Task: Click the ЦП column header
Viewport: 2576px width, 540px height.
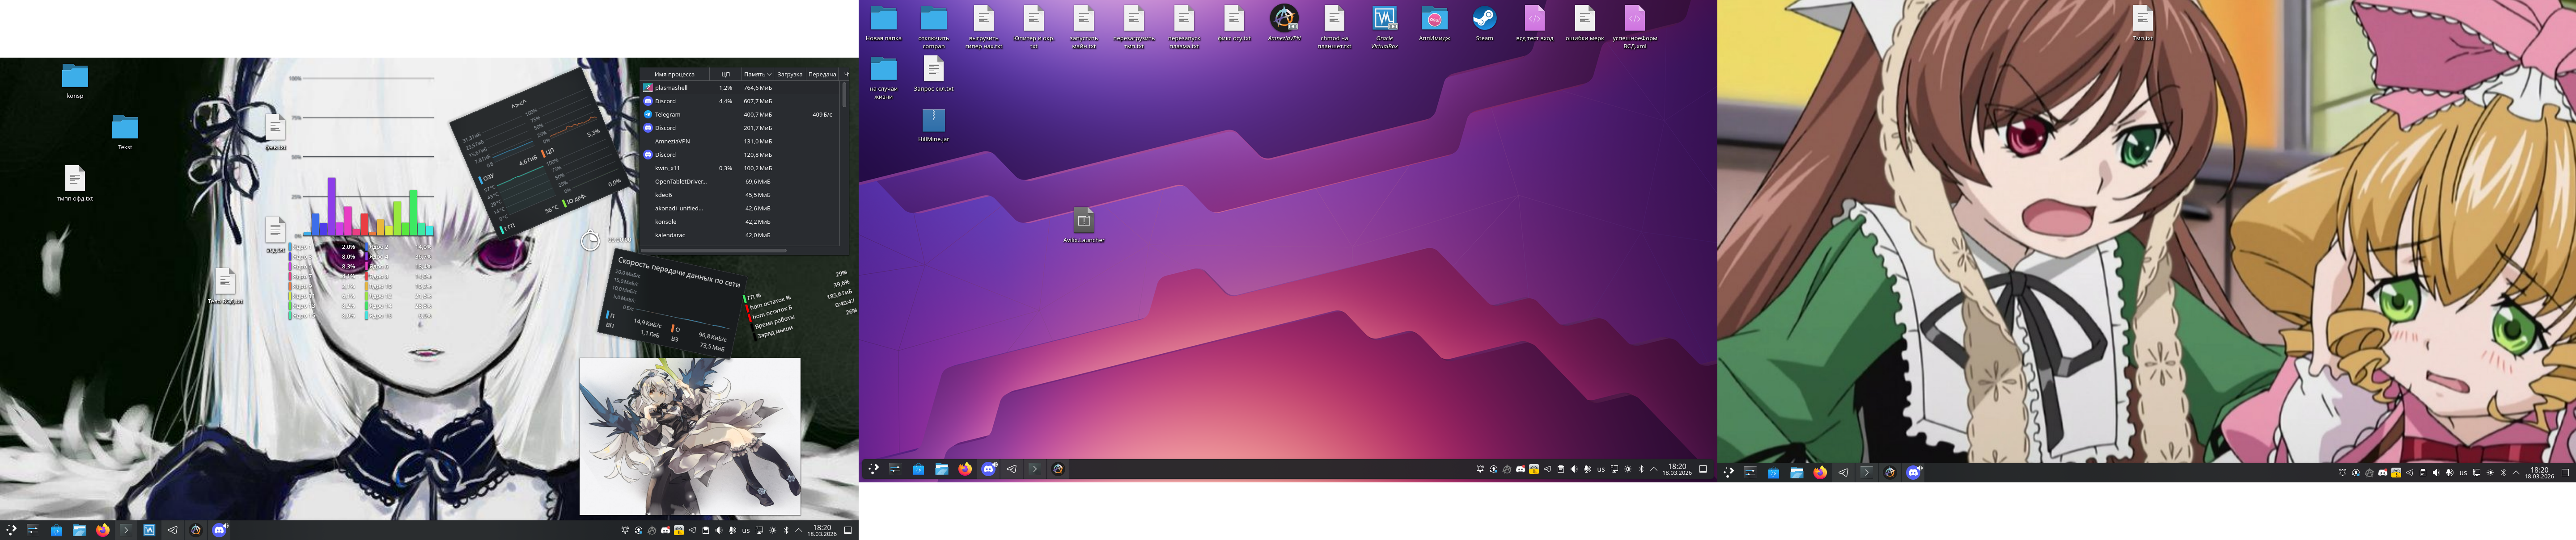Action: coord(726,74)
